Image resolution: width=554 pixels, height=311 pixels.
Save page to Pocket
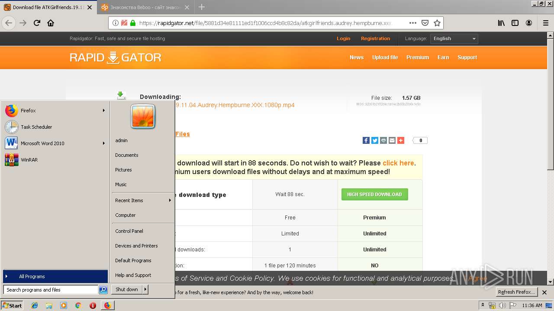tap(425, 23)
